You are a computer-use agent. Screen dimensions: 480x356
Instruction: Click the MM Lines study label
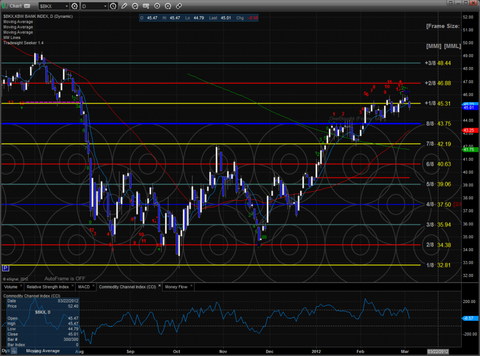(x=13, y=37)
